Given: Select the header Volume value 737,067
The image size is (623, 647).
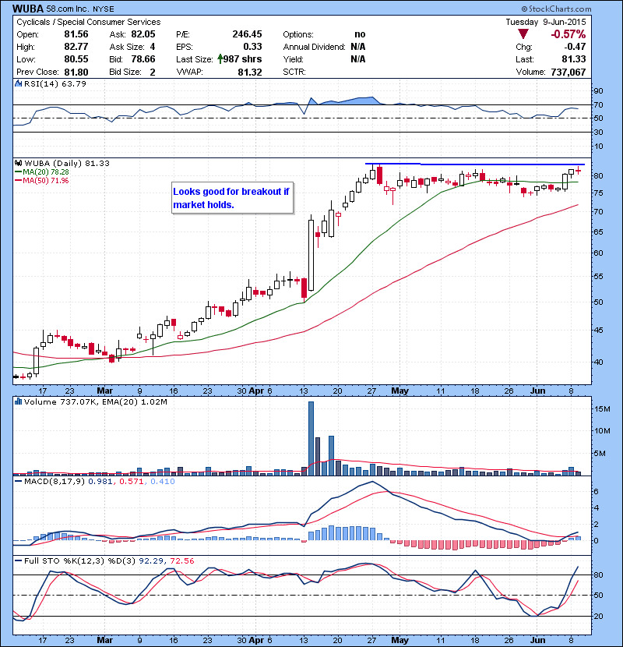Looking at the screenshot, I should click(568, 72).
